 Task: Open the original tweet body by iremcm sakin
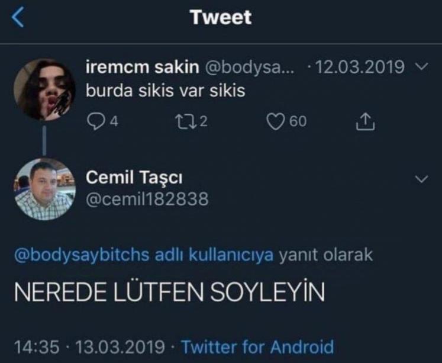pyautogui.click(x=166, y=92)
